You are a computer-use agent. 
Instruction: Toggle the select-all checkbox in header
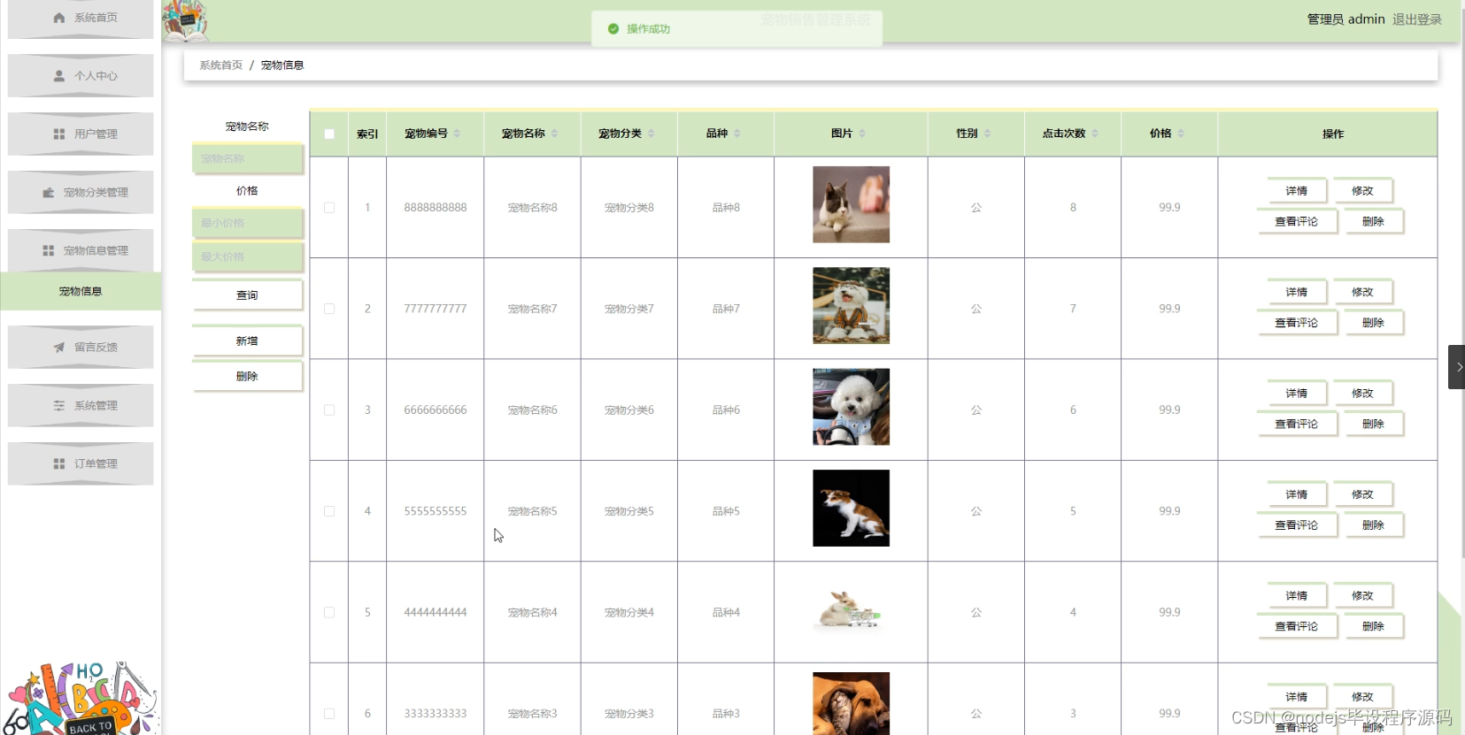pos(329,134)
